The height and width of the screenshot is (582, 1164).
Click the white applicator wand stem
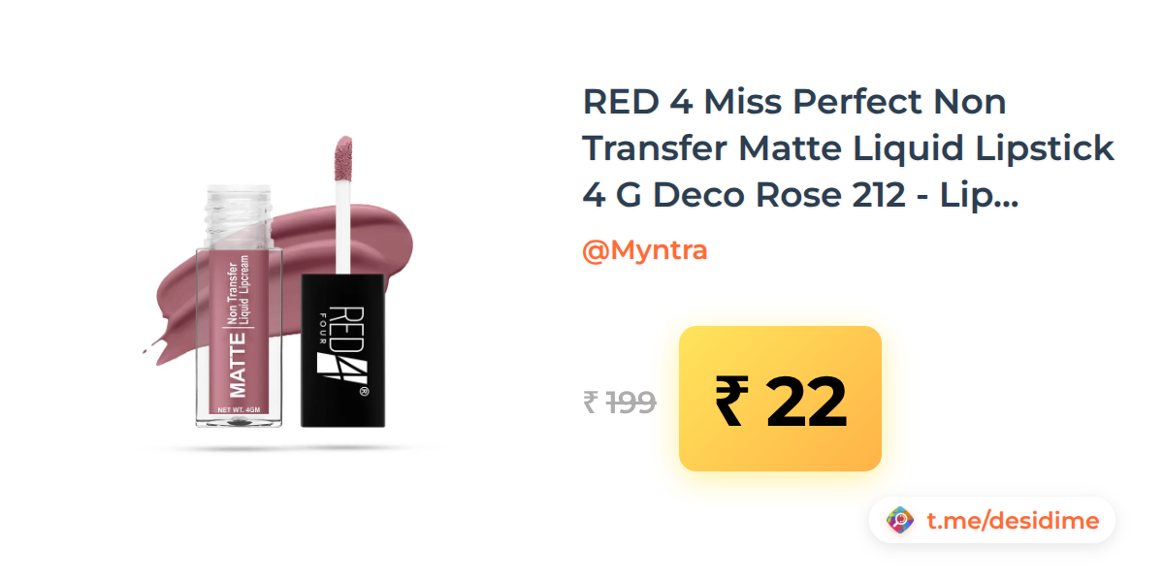pyautogui.click(x=344, y=228)
